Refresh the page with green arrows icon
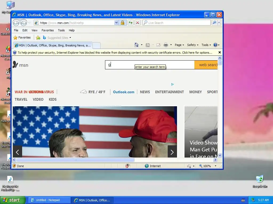 pyautogui.click(x=131, y=23)
